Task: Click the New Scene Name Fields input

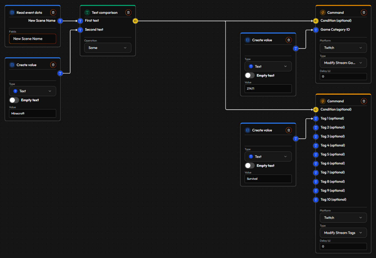Action: point(33,39)
